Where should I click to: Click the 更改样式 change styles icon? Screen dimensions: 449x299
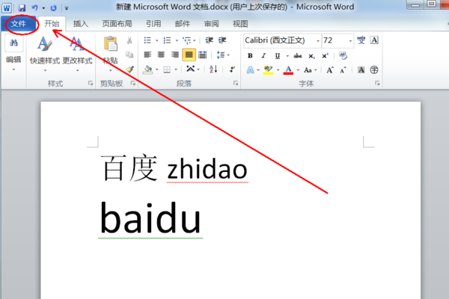click(77, 44)
